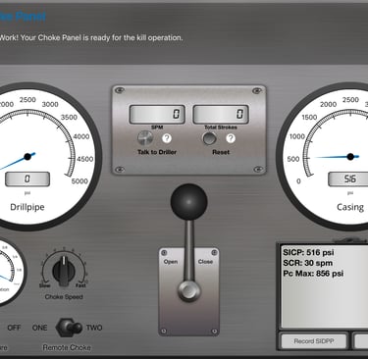Set Remote Choke switch to TWO
The image size is (368, 359).
[94, 328]
